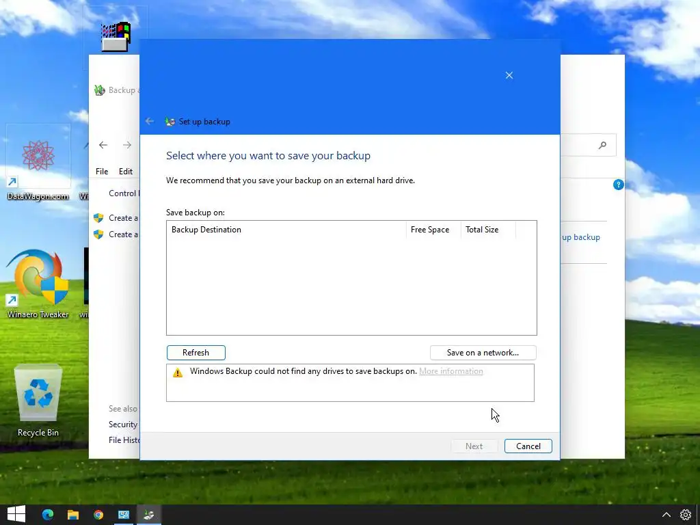Show hidden tray icons chevron
The image size is (700, 525).
[x=666, y=515]
